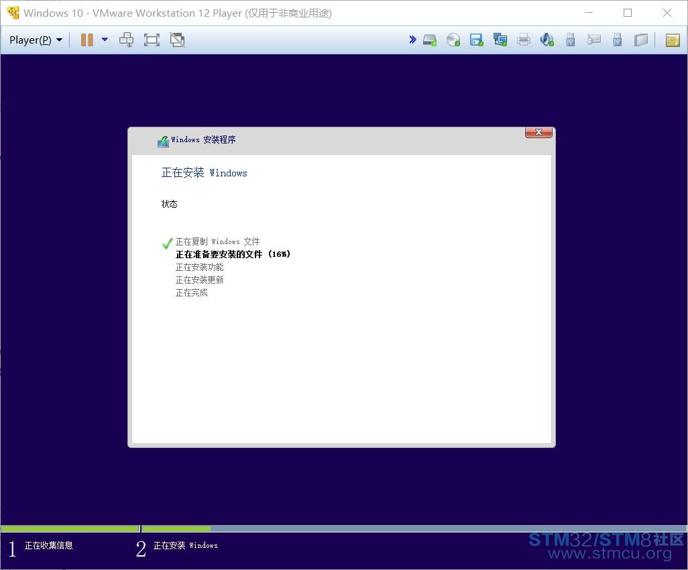The width and height of the screenshot is (688, 570).
Task: Open the hard disk device icon
Action: tap(430, 40)
